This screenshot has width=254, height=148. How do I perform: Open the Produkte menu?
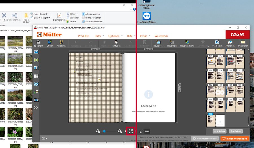[83, 36]
